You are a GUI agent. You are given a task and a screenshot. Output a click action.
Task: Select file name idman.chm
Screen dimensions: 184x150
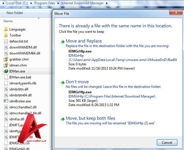click(18, 65)
